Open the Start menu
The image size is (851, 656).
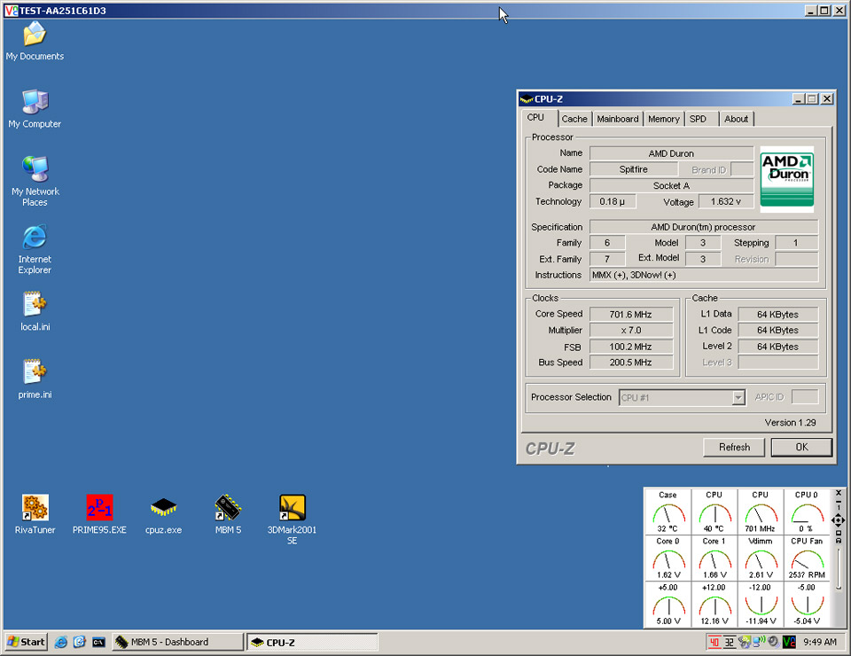coord(26,642)
